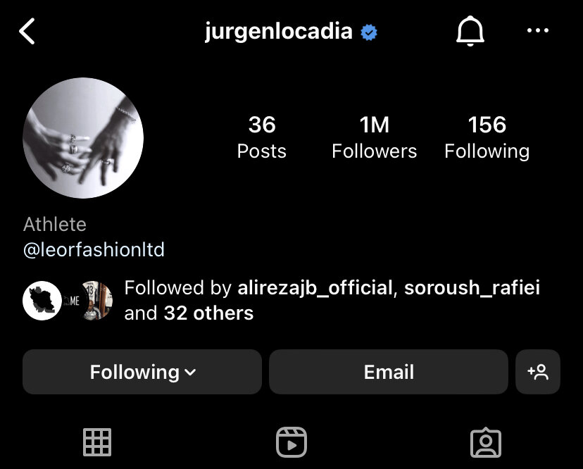Tap the blue verified badge
Screen dimensions: 583x469
tap(369, 32)
